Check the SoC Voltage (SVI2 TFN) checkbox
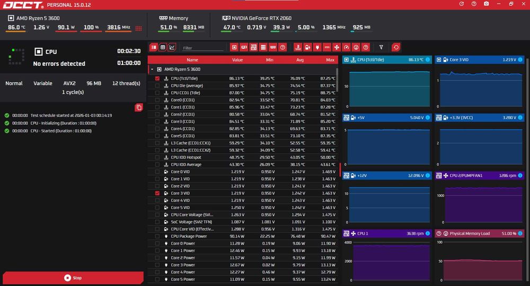Image resolution: width=530 pixels, height=286 pixels. tap(157, 222)
